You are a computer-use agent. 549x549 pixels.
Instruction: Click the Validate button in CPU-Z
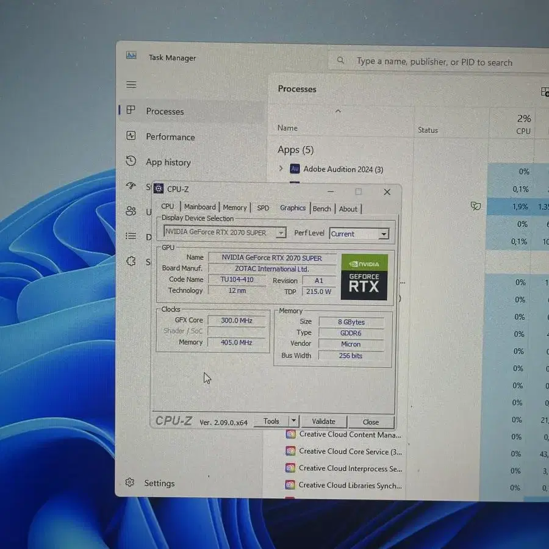click(x=323, y=422)
